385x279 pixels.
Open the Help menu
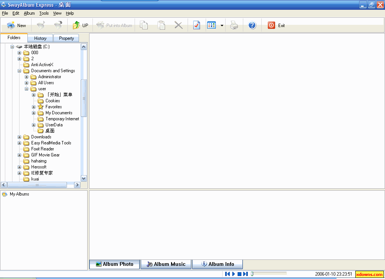(x=70, y=13)
